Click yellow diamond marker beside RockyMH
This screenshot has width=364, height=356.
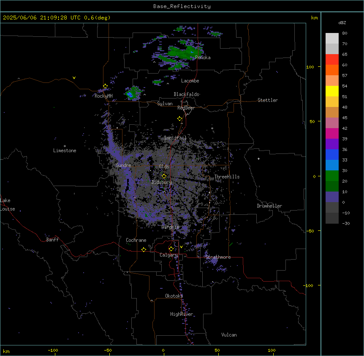pyautogui.click(x=105, y=86)
